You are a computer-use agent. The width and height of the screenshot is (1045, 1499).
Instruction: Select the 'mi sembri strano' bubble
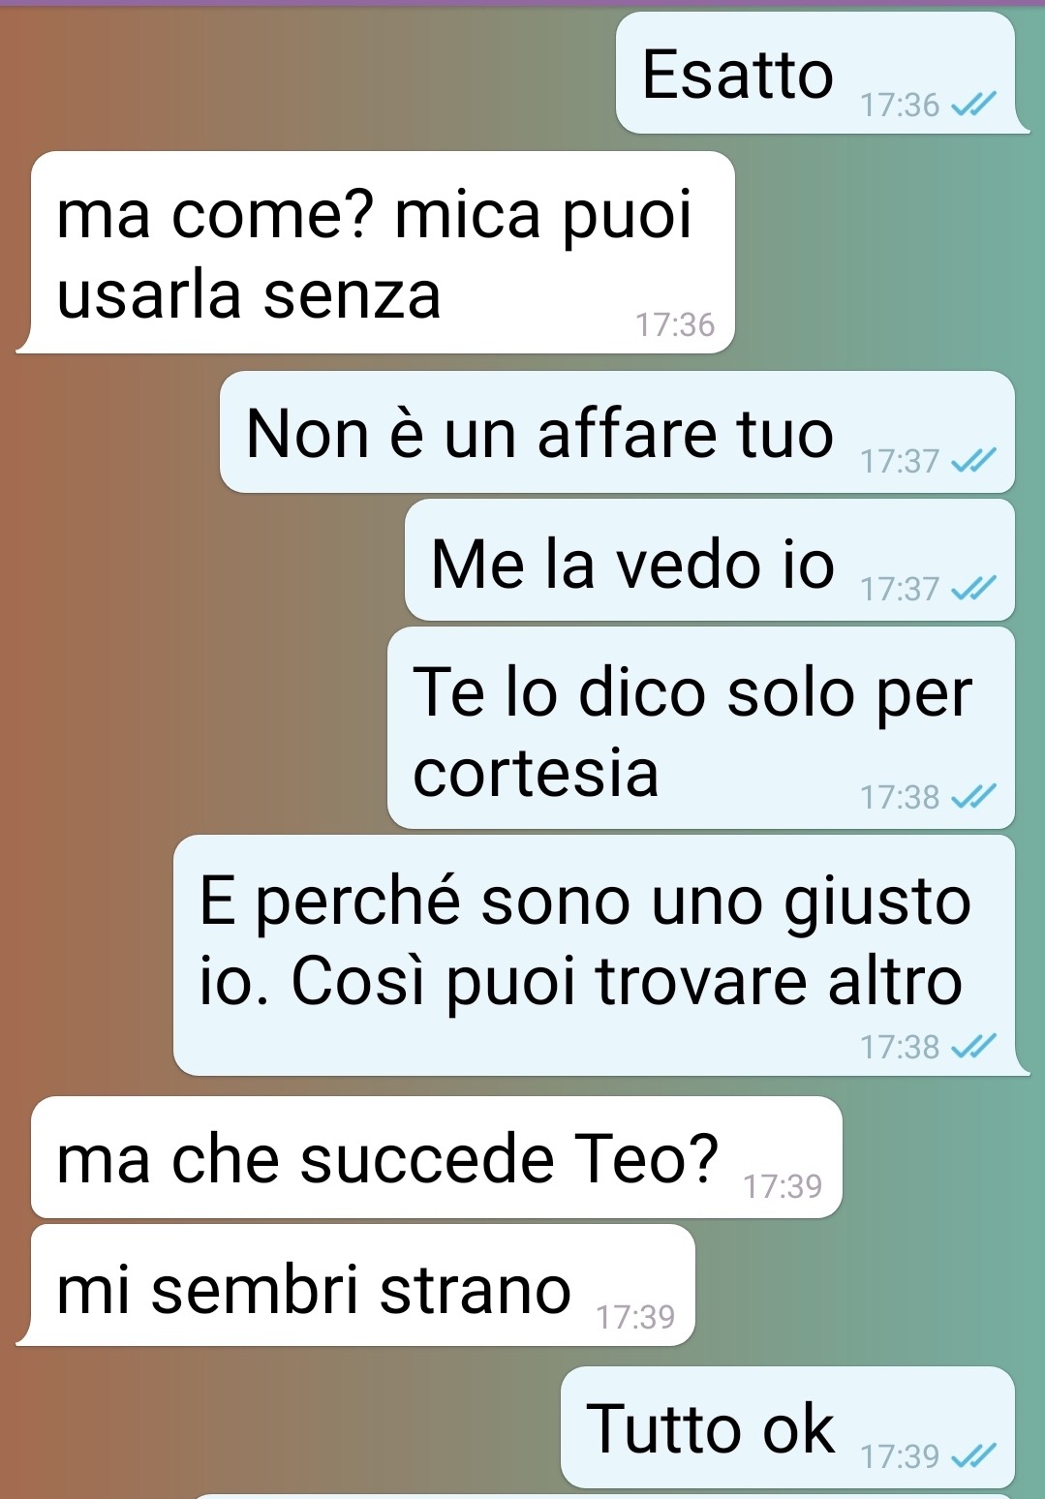pos(363,1285)
